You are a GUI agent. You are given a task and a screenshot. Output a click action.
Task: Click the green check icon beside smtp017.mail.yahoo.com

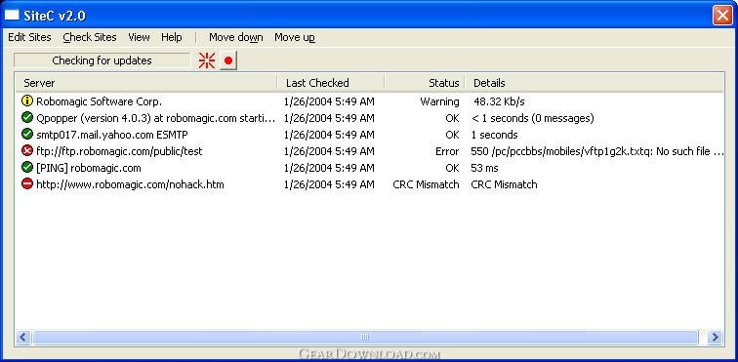point(27,134)
